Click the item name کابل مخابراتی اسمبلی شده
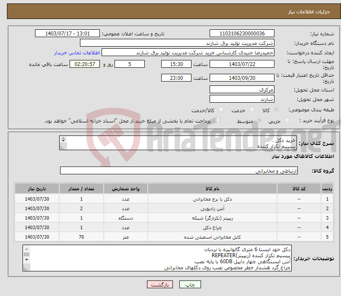This screenshot has height=296, width=341. tap(212, 237)
